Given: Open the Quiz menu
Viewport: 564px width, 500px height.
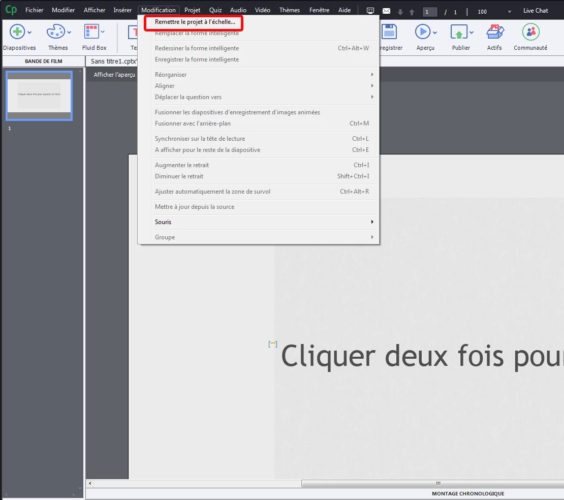Looking at the screenshot, I should click(215, 10).
